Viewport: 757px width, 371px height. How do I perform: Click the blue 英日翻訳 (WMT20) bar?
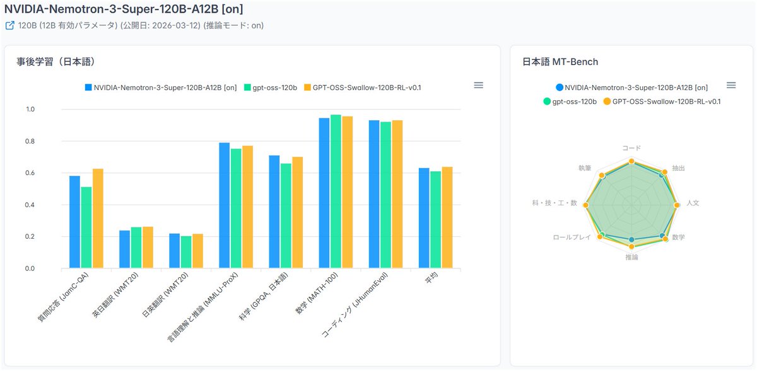(124, 249)
